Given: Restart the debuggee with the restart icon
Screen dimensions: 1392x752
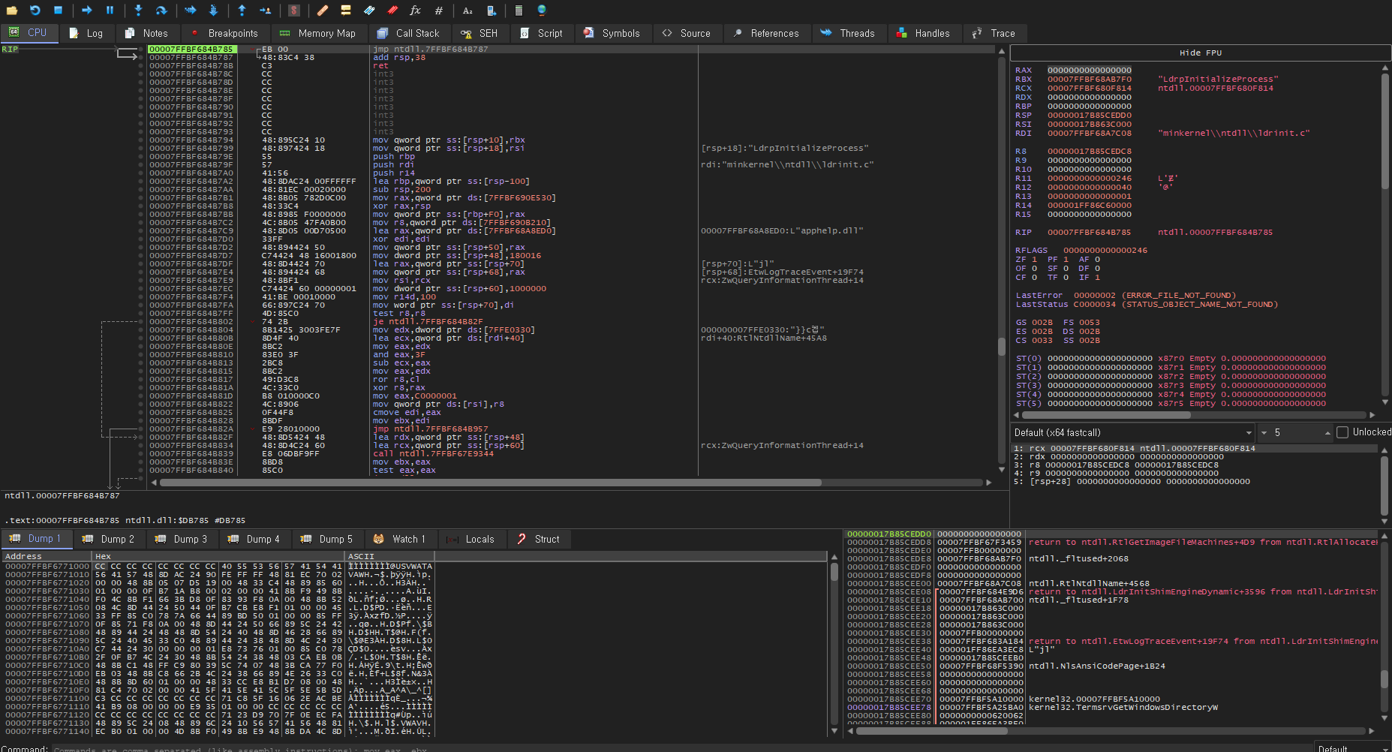Looking at the screenshot, I should (x=35, y=11).
